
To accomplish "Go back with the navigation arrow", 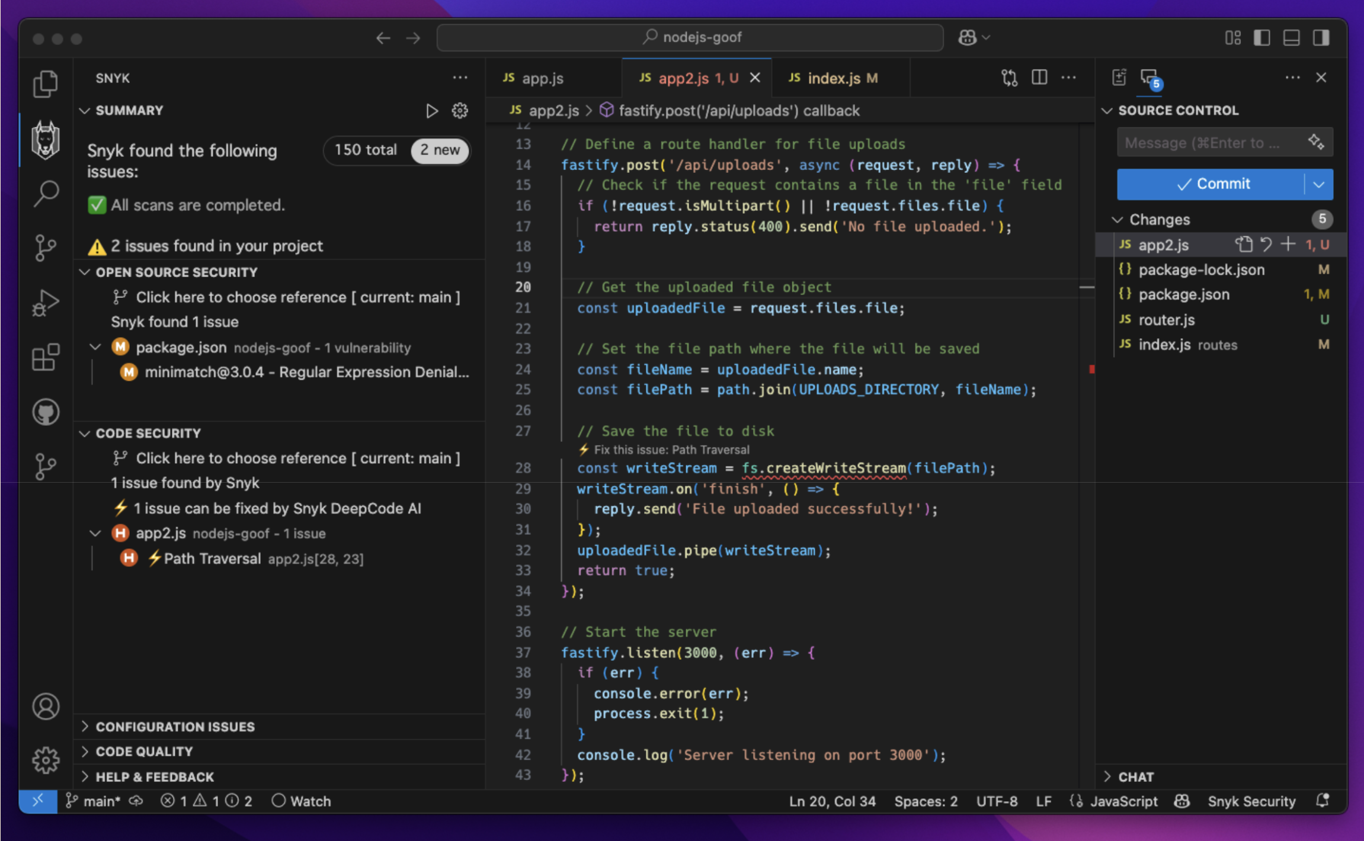I will [383, 38].
